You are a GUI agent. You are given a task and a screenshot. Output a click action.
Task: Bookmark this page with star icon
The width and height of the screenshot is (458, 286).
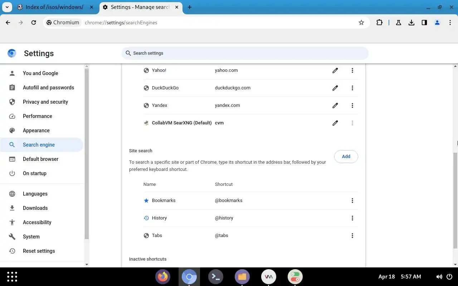[361, 23]
